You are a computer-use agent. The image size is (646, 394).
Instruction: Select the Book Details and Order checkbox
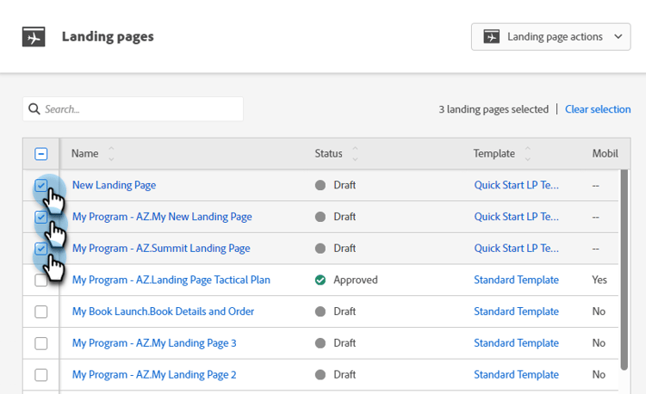(x=41, y=311)
